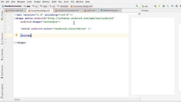181x102 pixels.
Task: Click the Run with coverage icon
Action: pos(168,6)
